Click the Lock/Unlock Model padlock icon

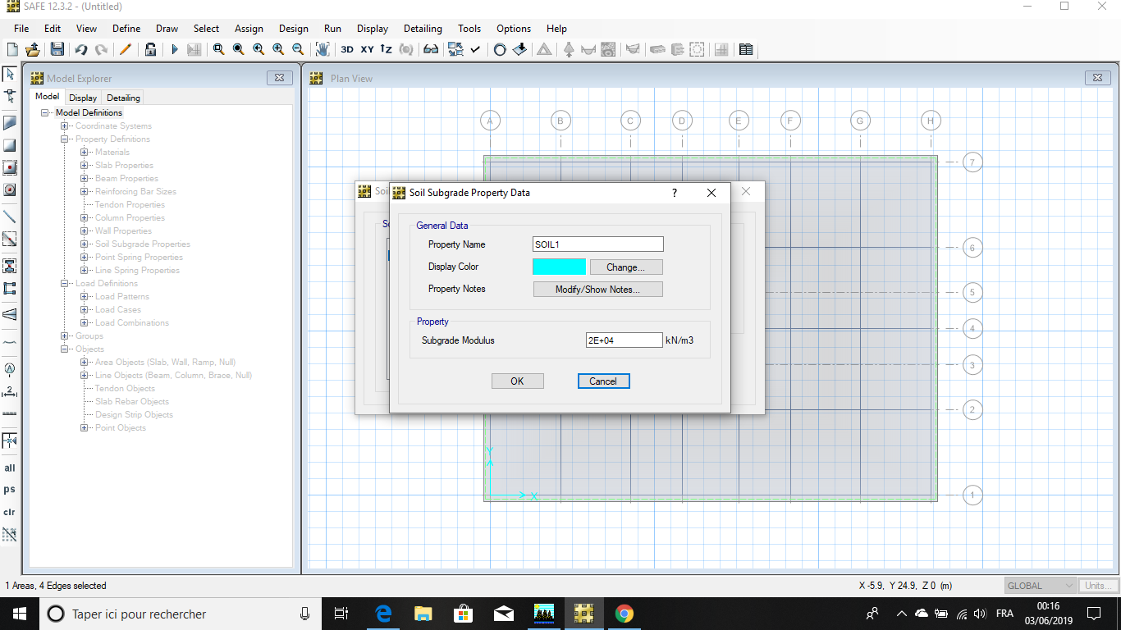150,49
